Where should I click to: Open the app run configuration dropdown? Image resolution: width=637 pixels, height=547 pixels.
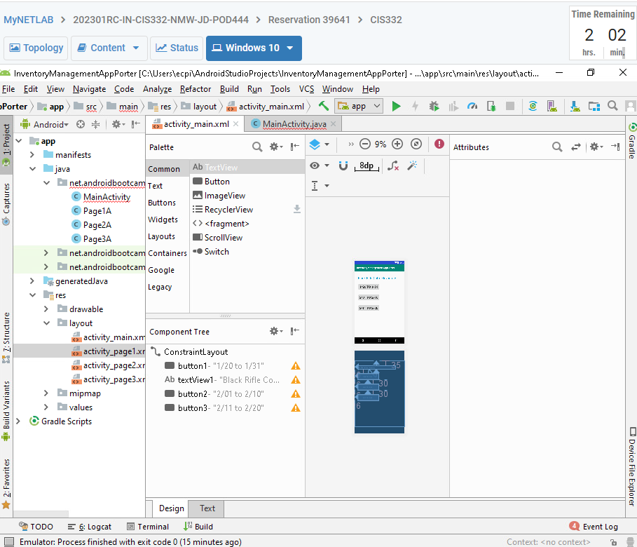(x=359, y=106)
